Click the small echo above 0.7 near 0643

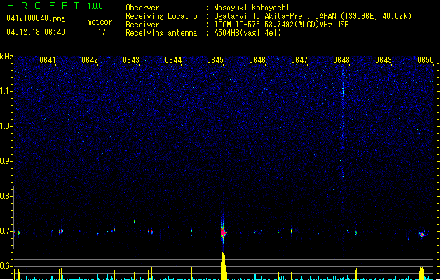tap(135, 221)
